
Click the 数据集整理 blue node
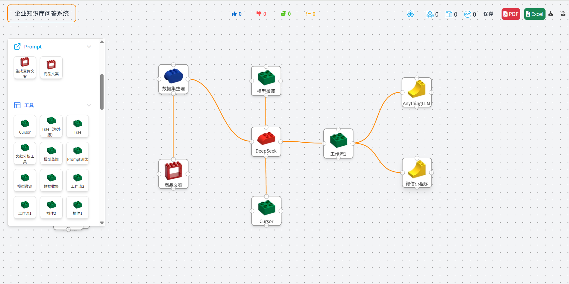tap(173, 79)
